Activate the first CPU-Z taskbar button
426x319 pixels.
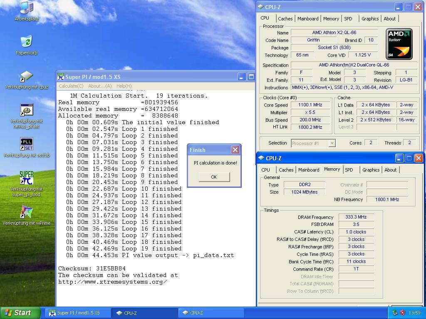(x=144, y=313)
